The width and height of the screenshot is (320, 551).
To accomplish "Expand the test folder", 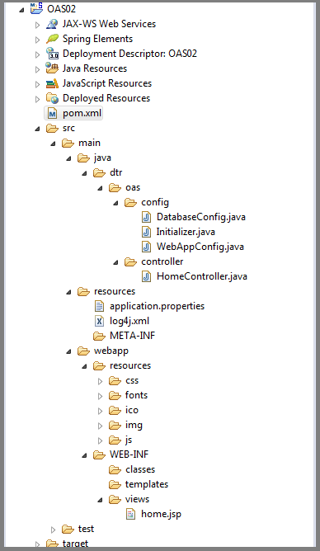I will click(53, 530).
